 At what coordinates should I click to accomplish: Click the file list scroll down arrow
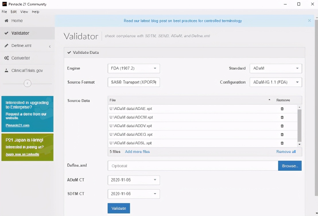(299, 144)
